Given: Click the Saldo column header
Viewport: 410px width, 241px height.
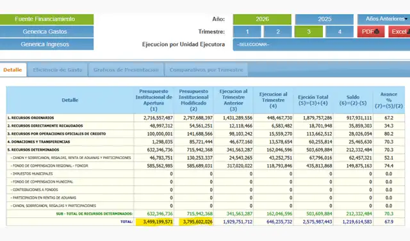Looking at the screenshot, I should click(x=353, y=100).
